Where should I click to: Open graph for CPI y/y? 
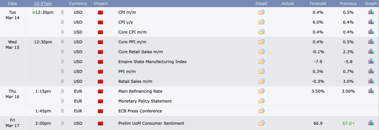coord(371,22)
